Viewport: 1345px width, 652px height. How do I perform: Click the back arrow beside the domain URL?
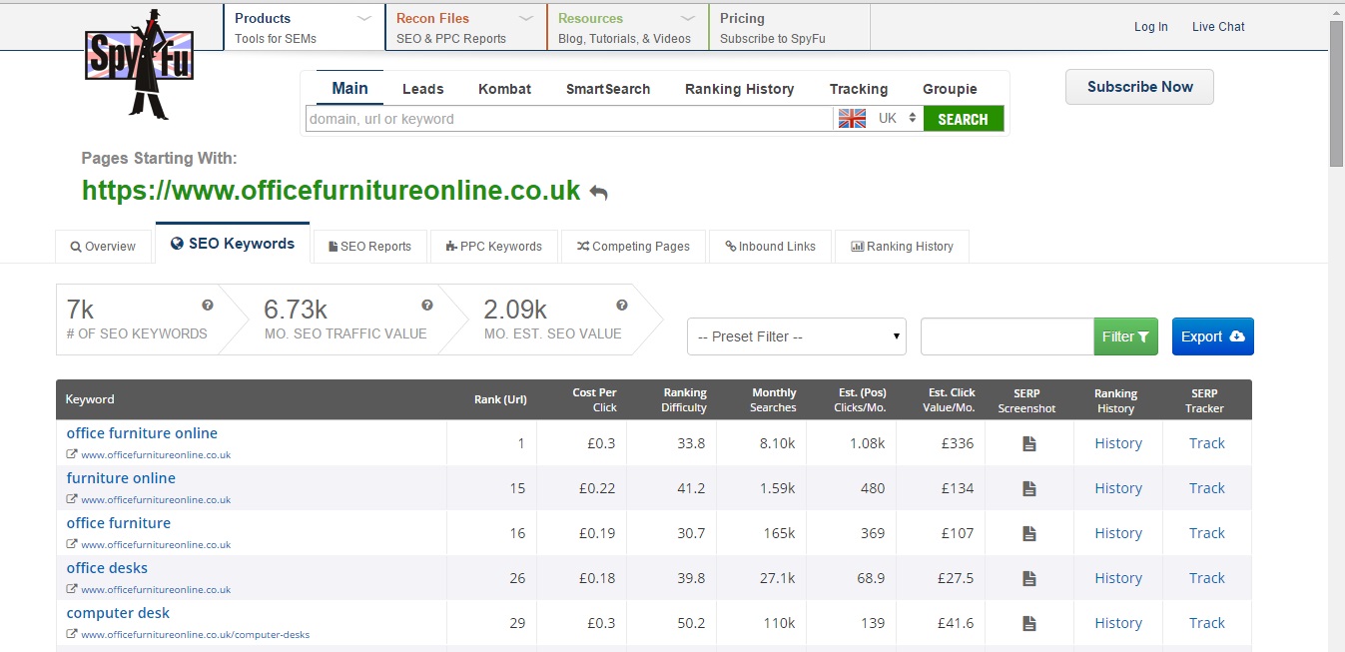point(598,192)
